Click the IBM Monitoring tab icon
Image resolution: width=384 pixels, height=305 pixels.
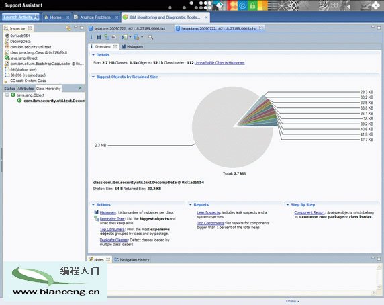click(125, 17)
